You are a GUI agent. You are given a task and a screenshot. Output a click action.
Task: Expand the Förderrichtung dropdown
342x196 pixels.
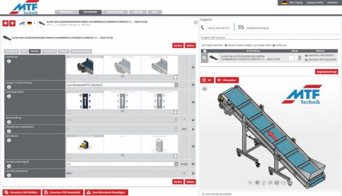[176, 85]
